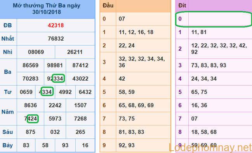Click the Tư prize label

pos(7,92)
